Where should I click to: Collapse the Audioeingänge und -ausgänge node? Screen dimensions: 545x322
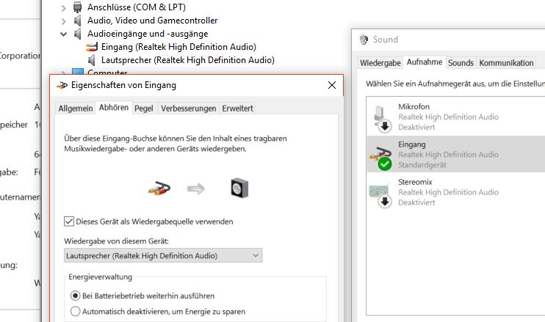pyautogui.click(x=63, y=34)
